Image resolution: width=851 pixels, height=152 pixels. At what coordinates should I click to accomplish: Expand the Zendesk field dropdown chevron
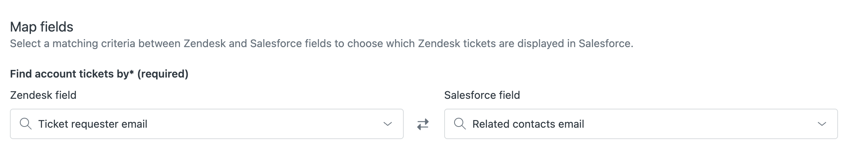[388, 124]
